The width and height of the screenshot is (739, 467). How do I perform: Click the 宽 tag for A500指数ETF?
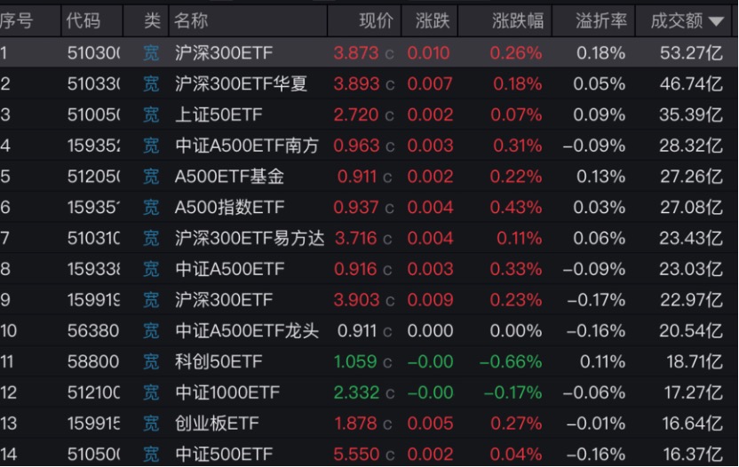click(x=151, y=207)
